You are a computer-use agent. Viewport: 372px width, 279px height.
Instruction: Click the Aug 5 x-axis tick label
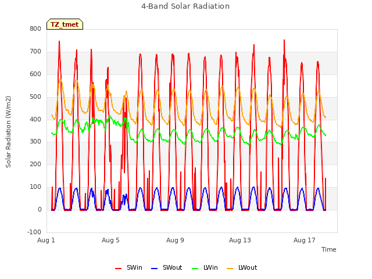point(110,240)
